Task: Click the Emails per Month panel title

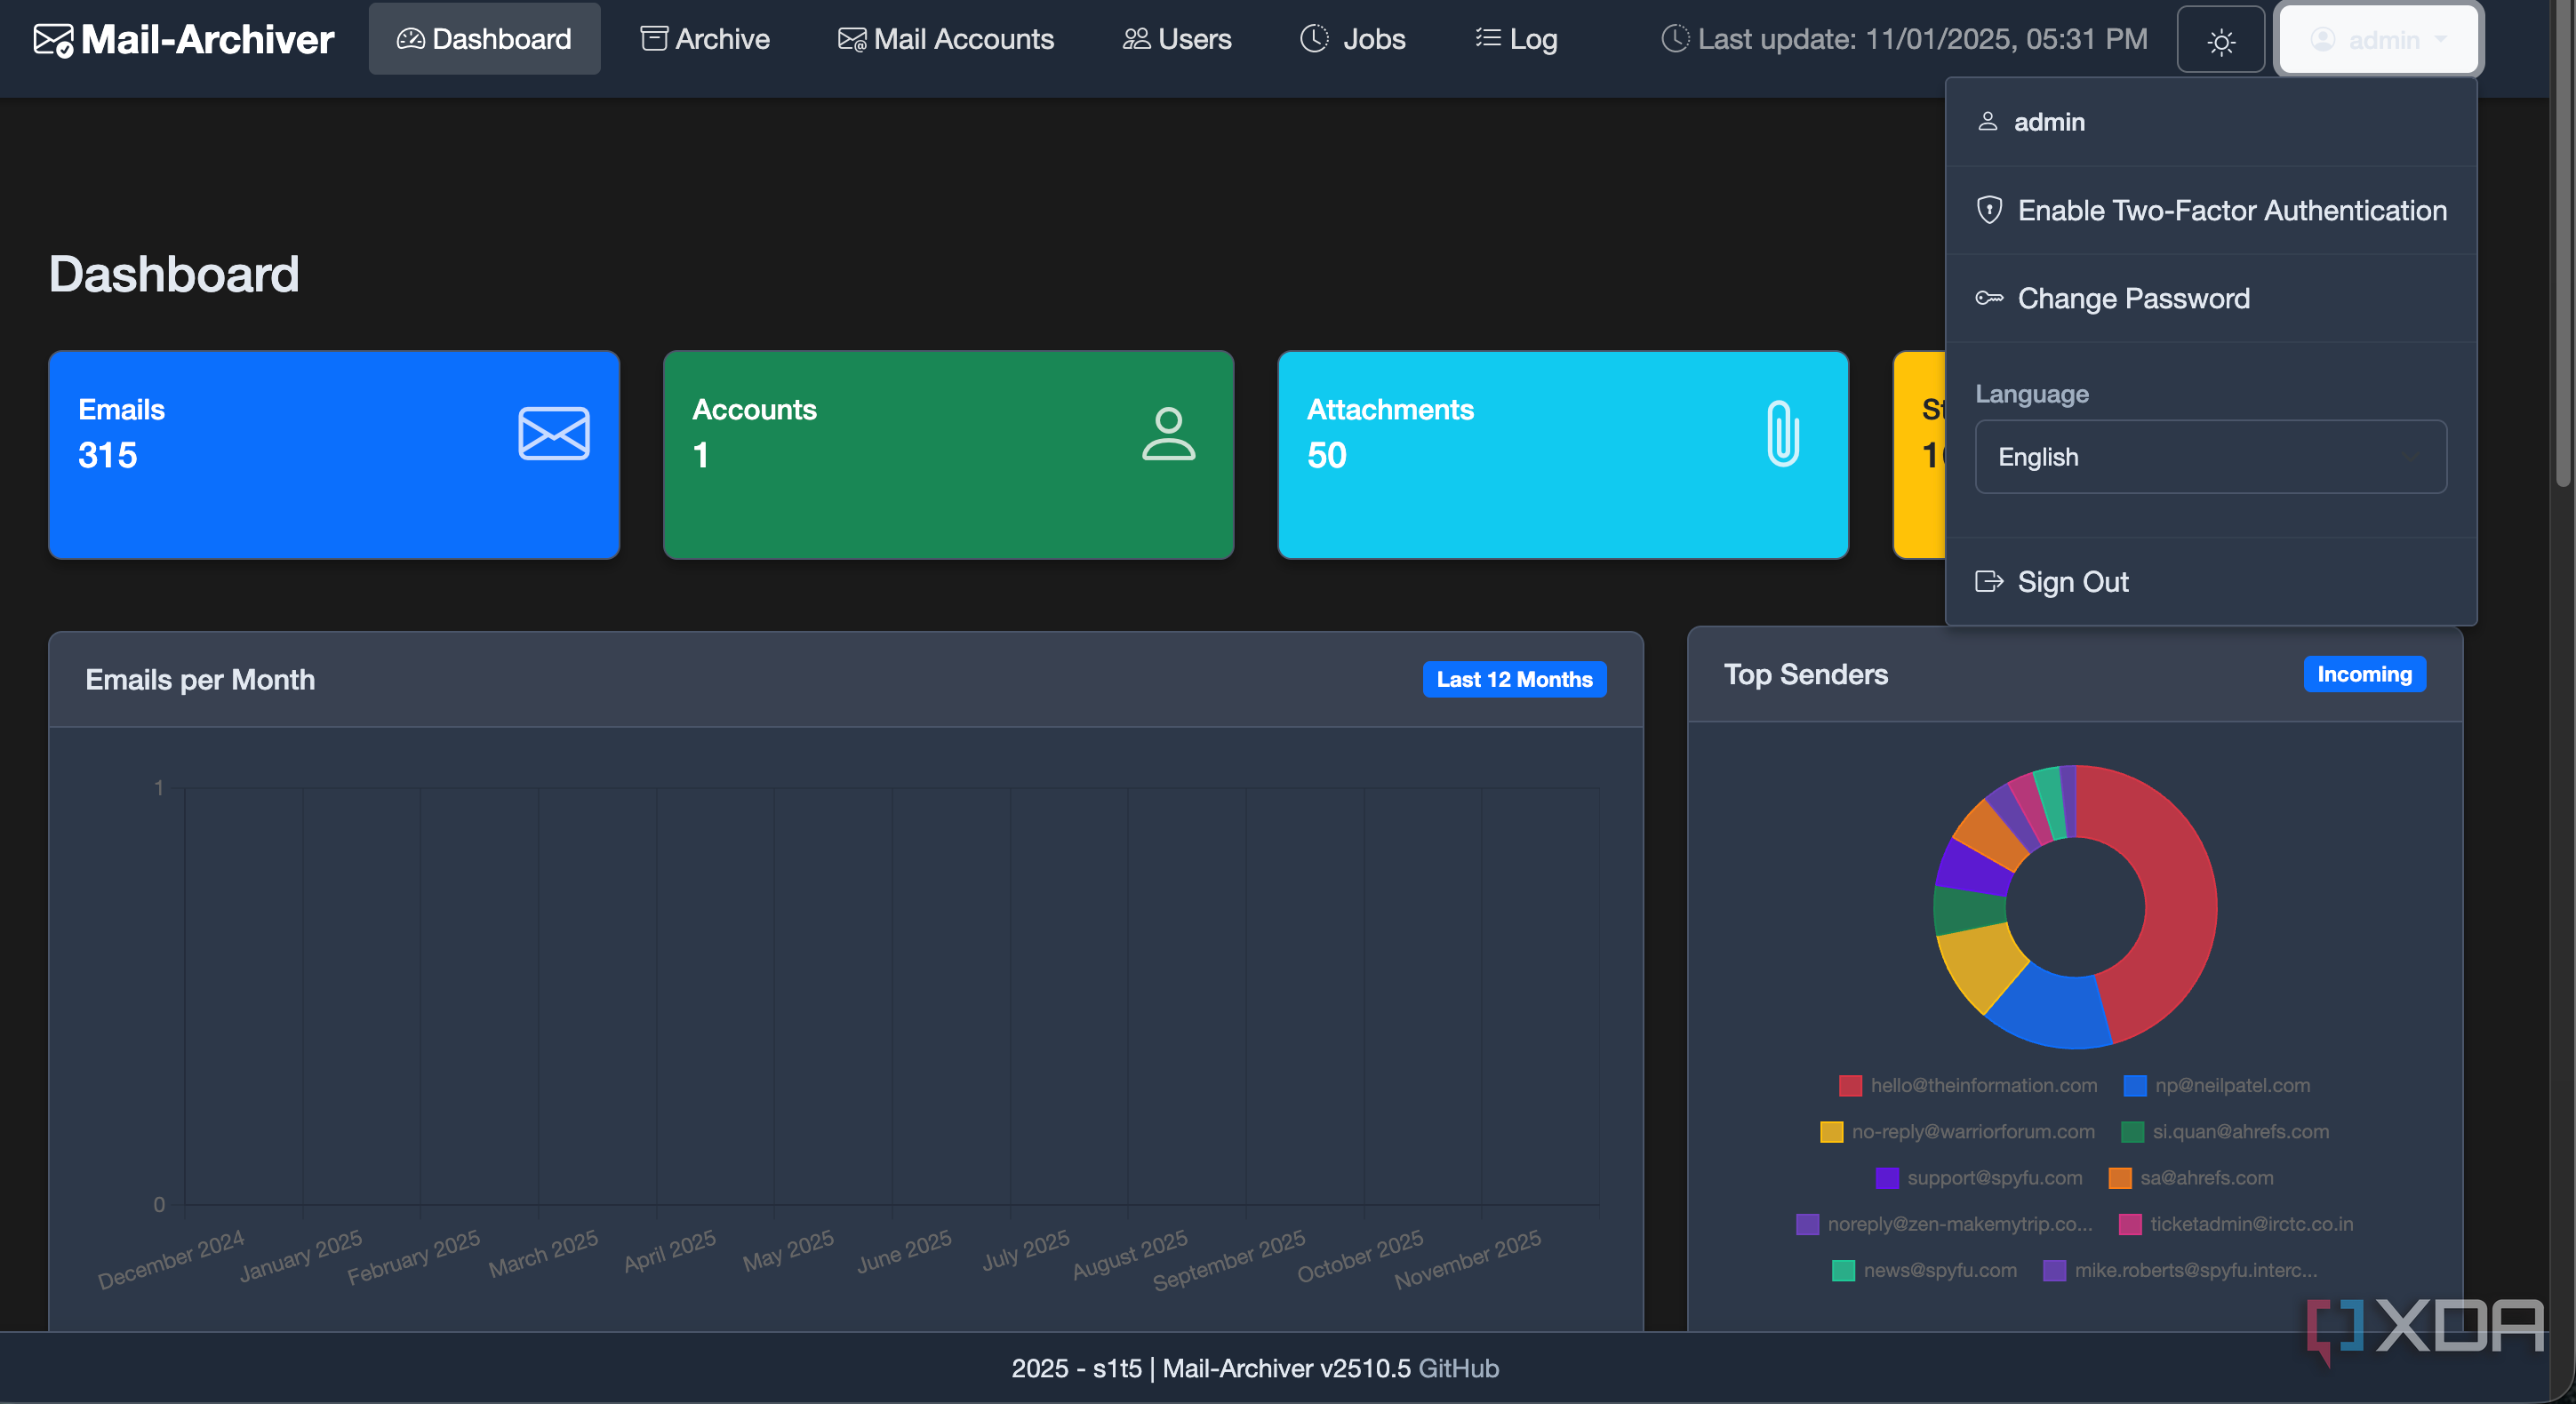Action: (x=200, y=680)
